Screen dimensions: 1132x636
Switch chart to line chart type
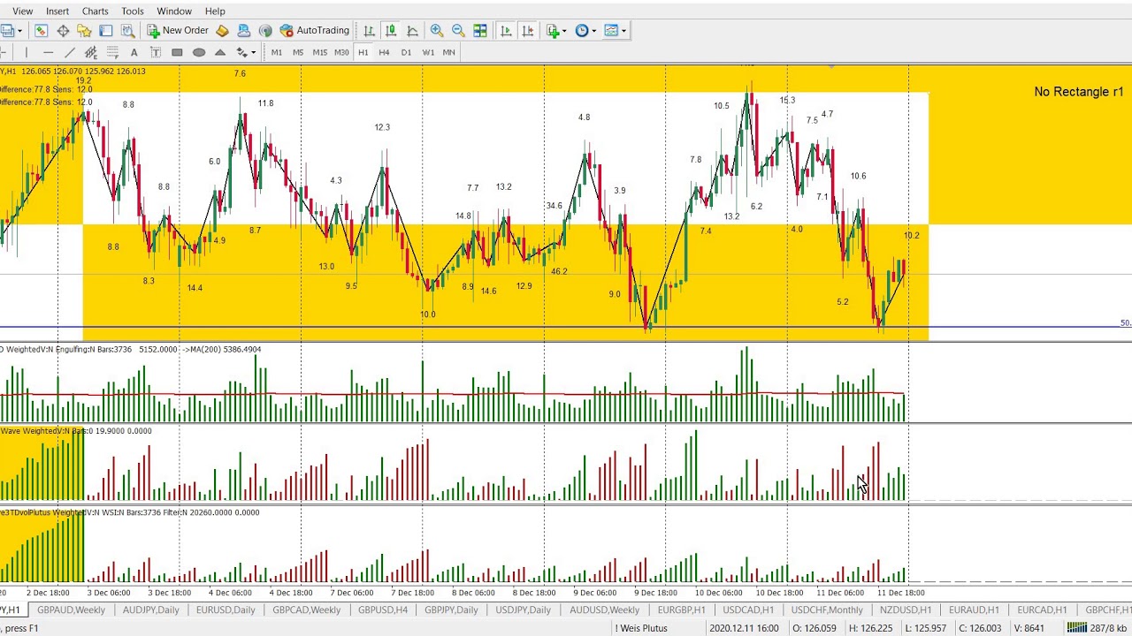click(412, 30)
